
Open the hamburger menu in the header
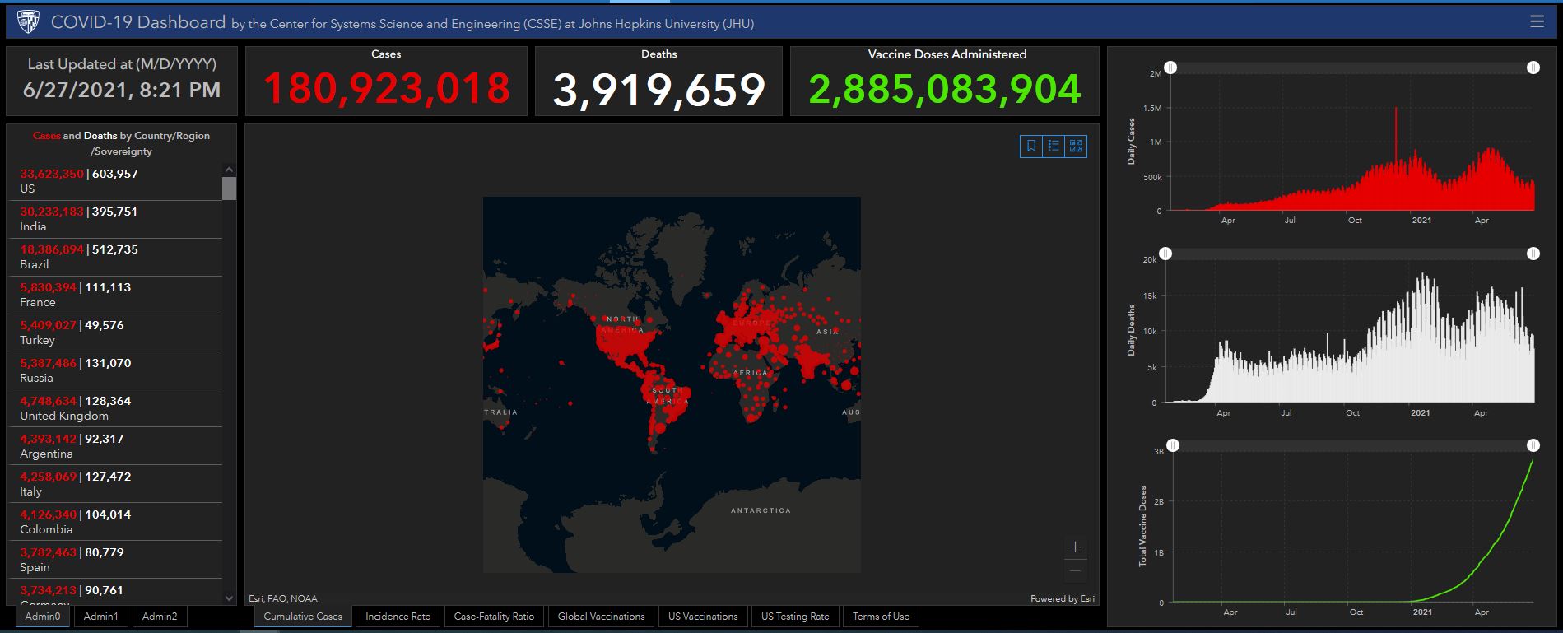tap(1537, 22)
